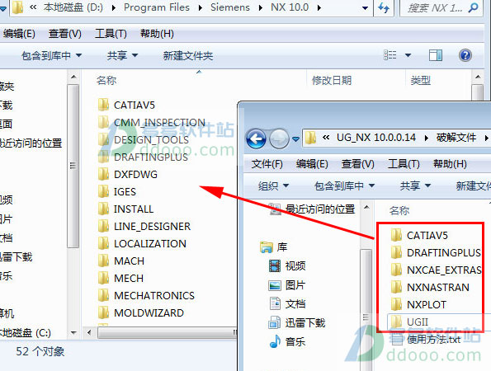Open 帮助(H) menu in NX 10.0 window
Image resolution: width=491 pixels, height=371 pixels.
tap(157, 34)
